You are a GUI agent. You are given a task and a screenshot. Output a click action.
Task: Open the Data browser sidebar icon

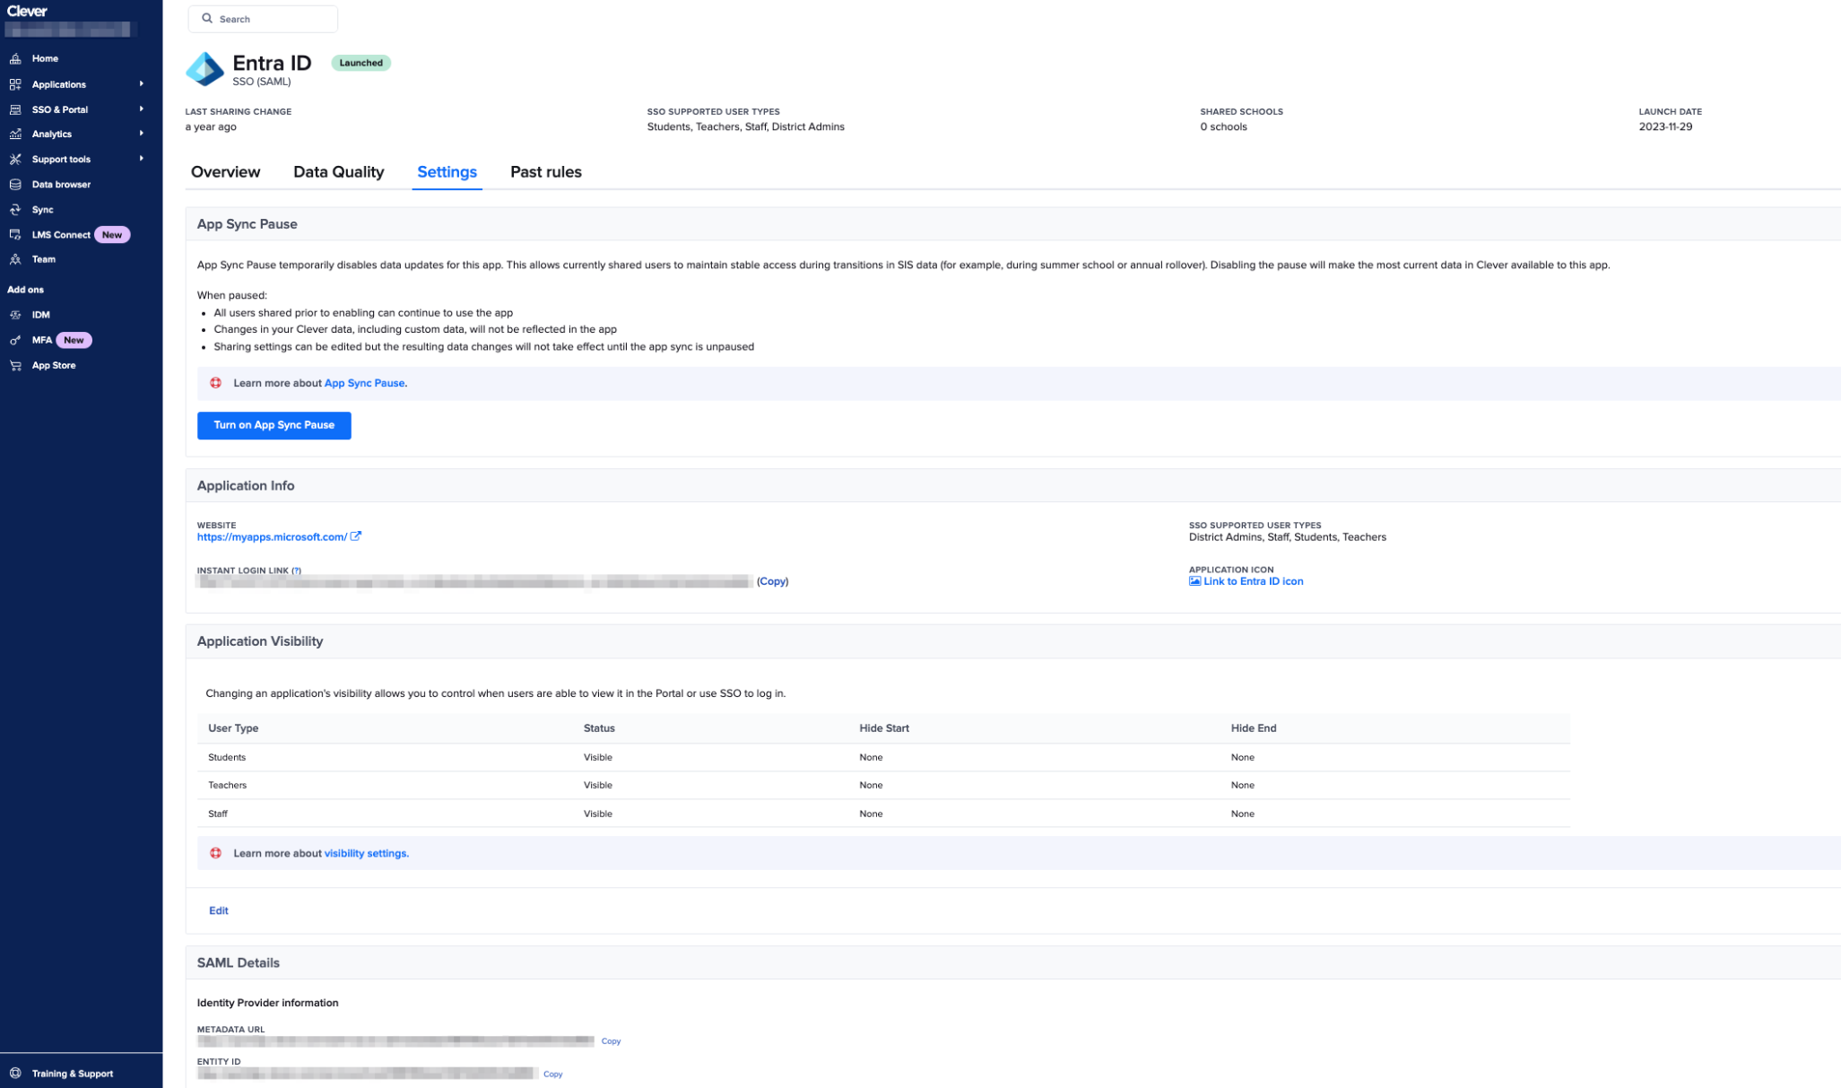(x=15, y=184)
